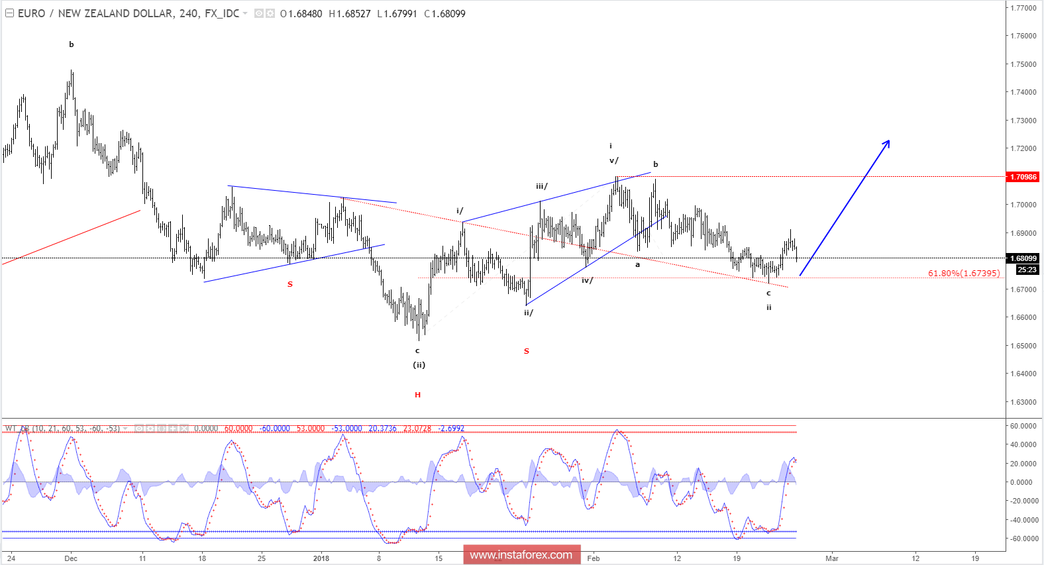This screenshot has height=565, width=1044.
Task: Click the 1.77000 price axis tick
Action: (x=1023, y=8)
